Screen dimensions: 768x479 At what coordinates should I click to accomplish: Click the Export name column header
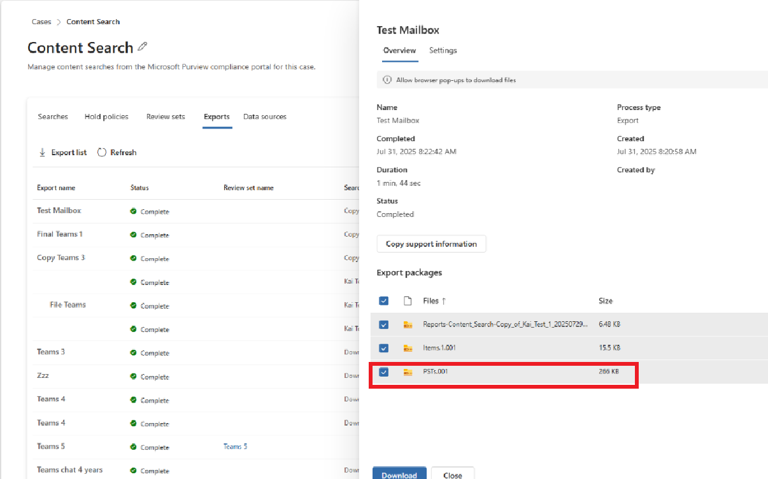click(x=56, y=188)
